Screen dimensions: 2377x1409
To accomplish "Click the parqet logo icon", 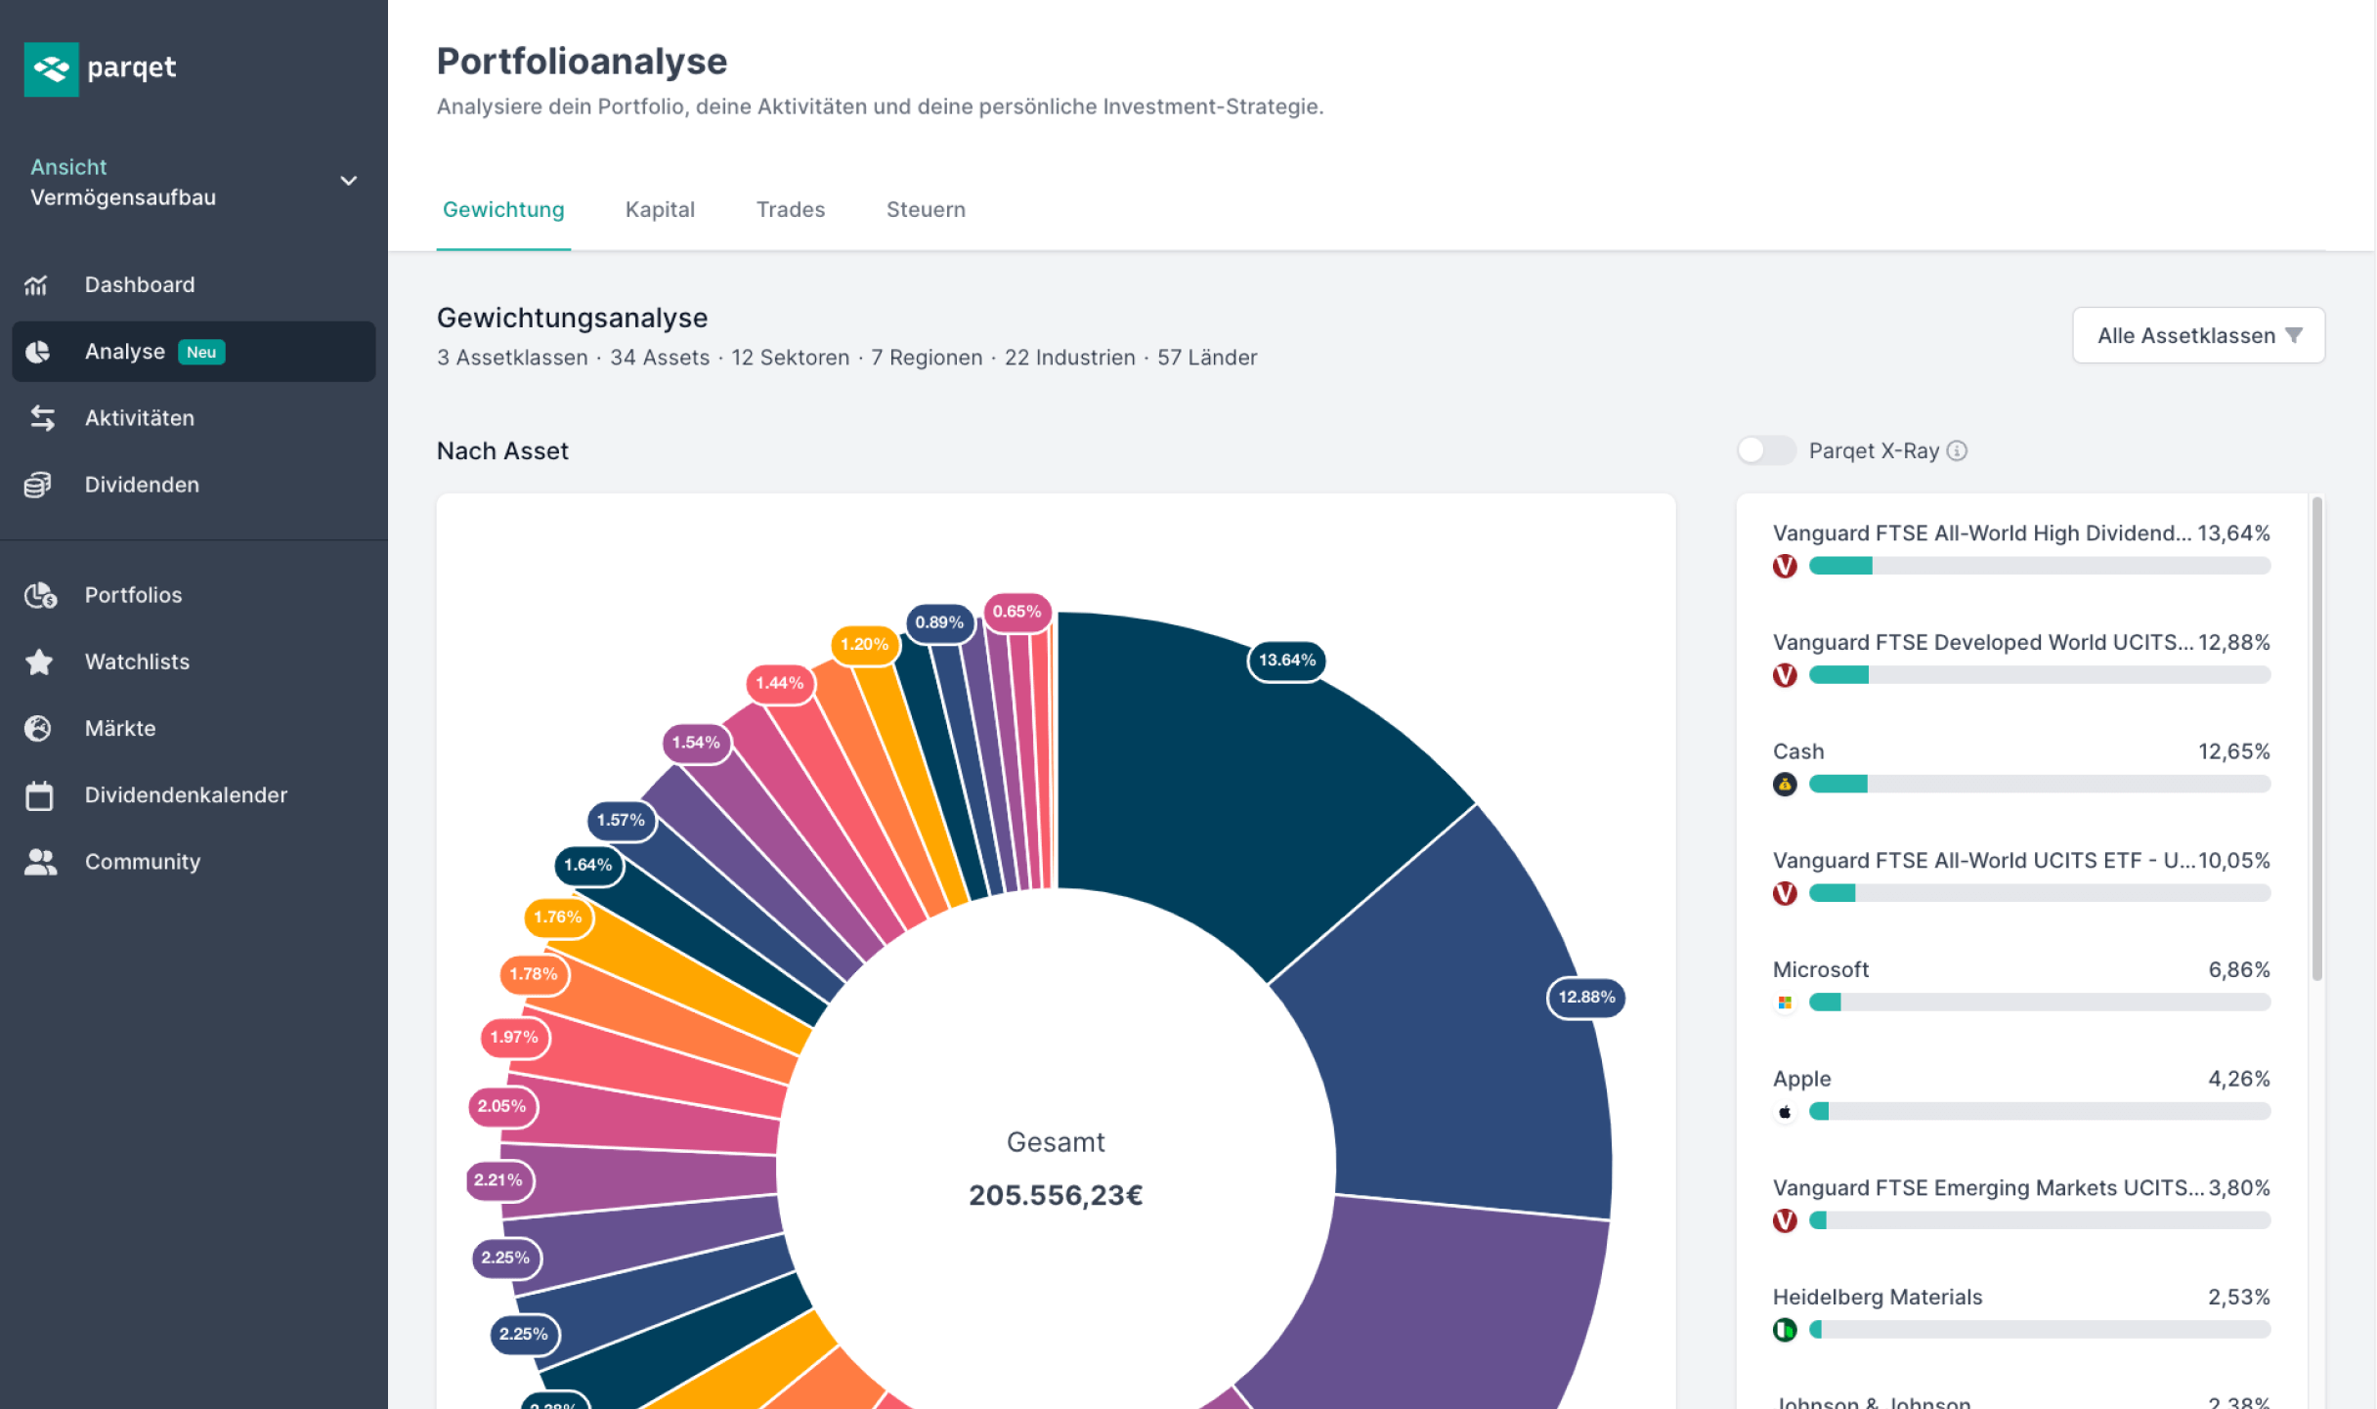I will [51, 68].
